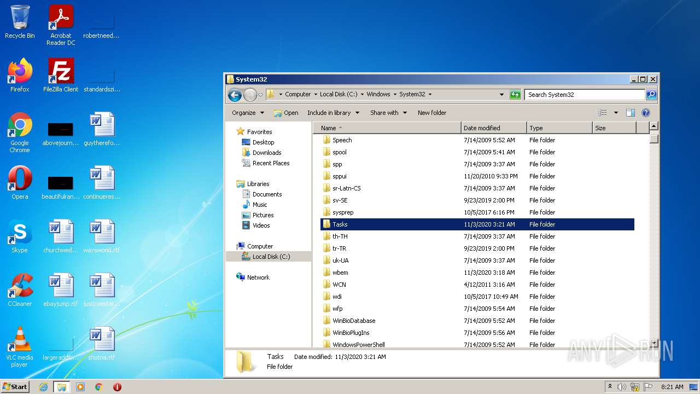Select the wbem folder row
This screenshot has width=700, height=394.
477,273
